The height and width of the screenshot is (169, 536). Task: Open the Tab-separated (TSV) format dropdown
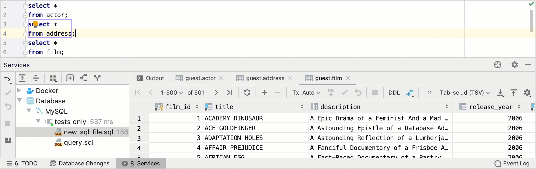coord(465,93)
